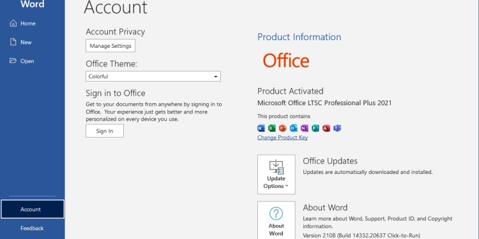Click the PowerPoint product icon

(283, 128)
